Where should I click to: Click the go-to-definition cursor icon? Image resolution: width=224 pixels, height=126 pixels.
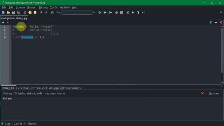pyautogui.click(x=59, y=13)
